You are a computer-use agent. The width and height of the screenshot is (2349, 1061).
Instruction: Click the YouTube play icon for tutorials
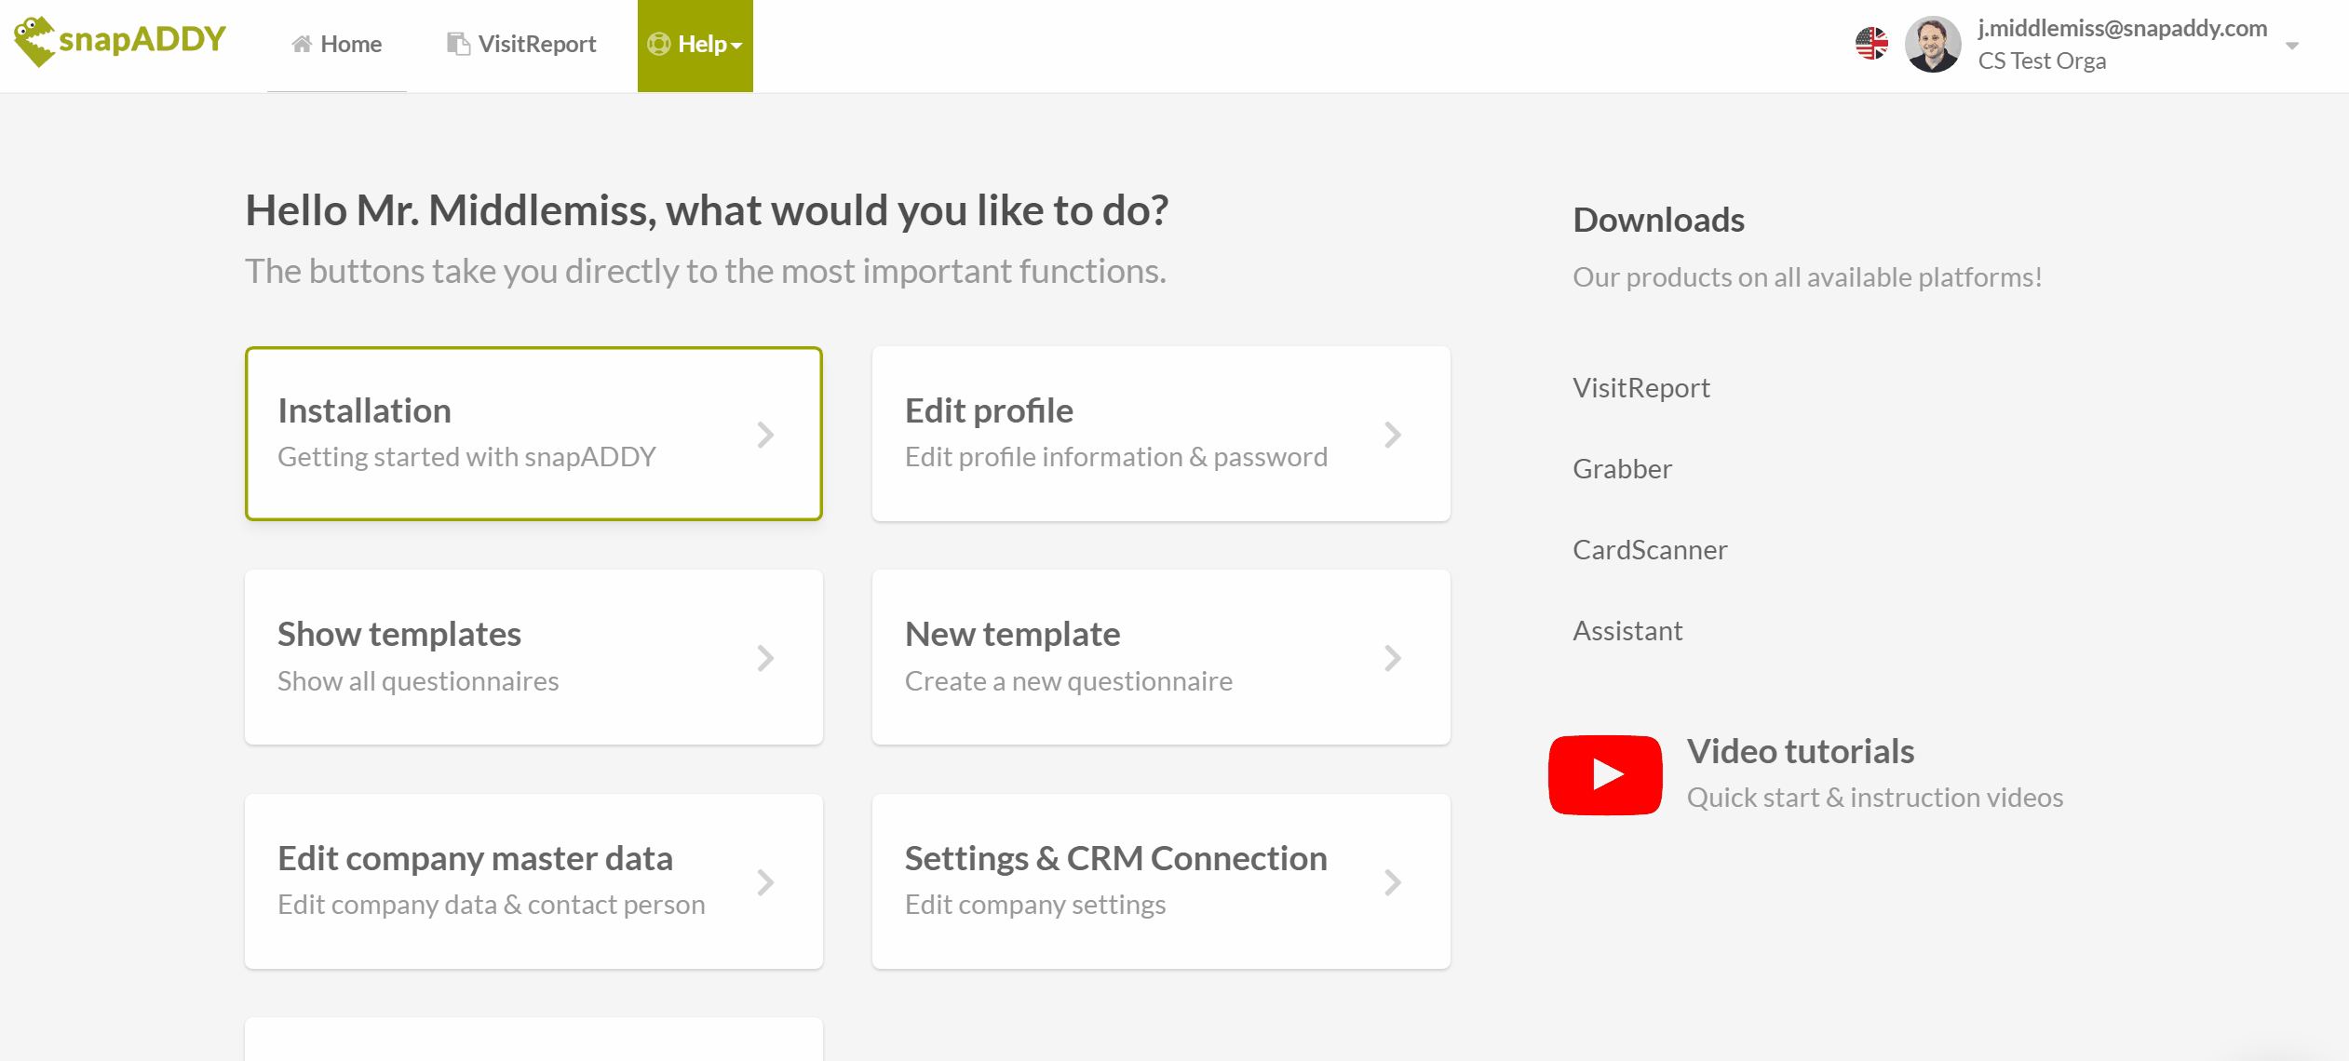click(1604, 774)
